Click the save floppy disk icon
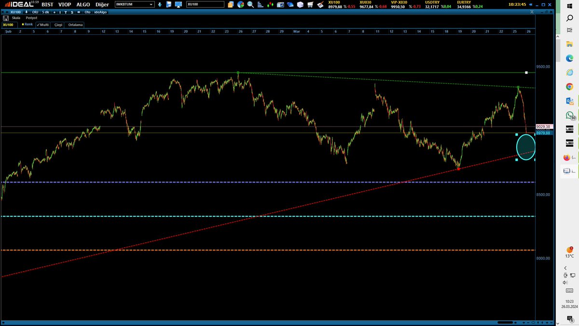Screen dimensions: 579x326 coord(6,18)
